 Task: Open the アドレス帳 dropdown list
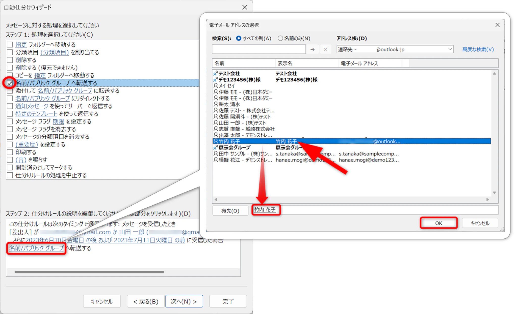(450, 49)
